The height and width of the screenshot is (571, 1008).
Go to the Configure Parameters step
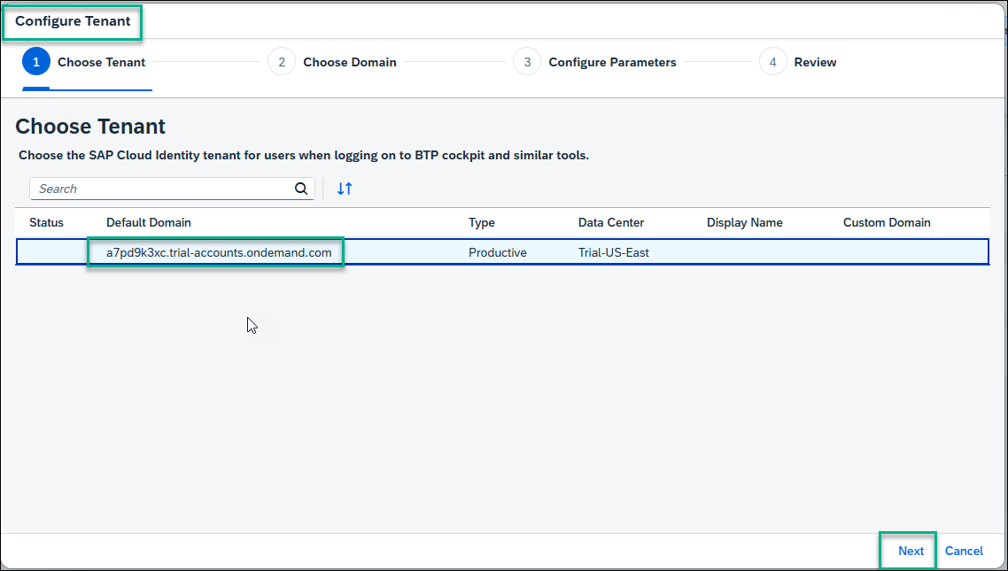click(x=594, y=62)
